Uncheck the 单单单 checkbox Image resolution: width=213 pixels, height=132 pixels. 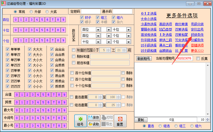(x=7, y=49)
